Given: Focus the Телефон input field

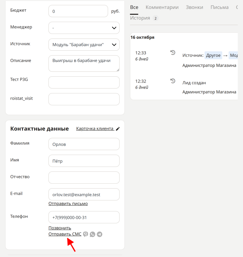Looking at the screenshot, I should 84,217.
